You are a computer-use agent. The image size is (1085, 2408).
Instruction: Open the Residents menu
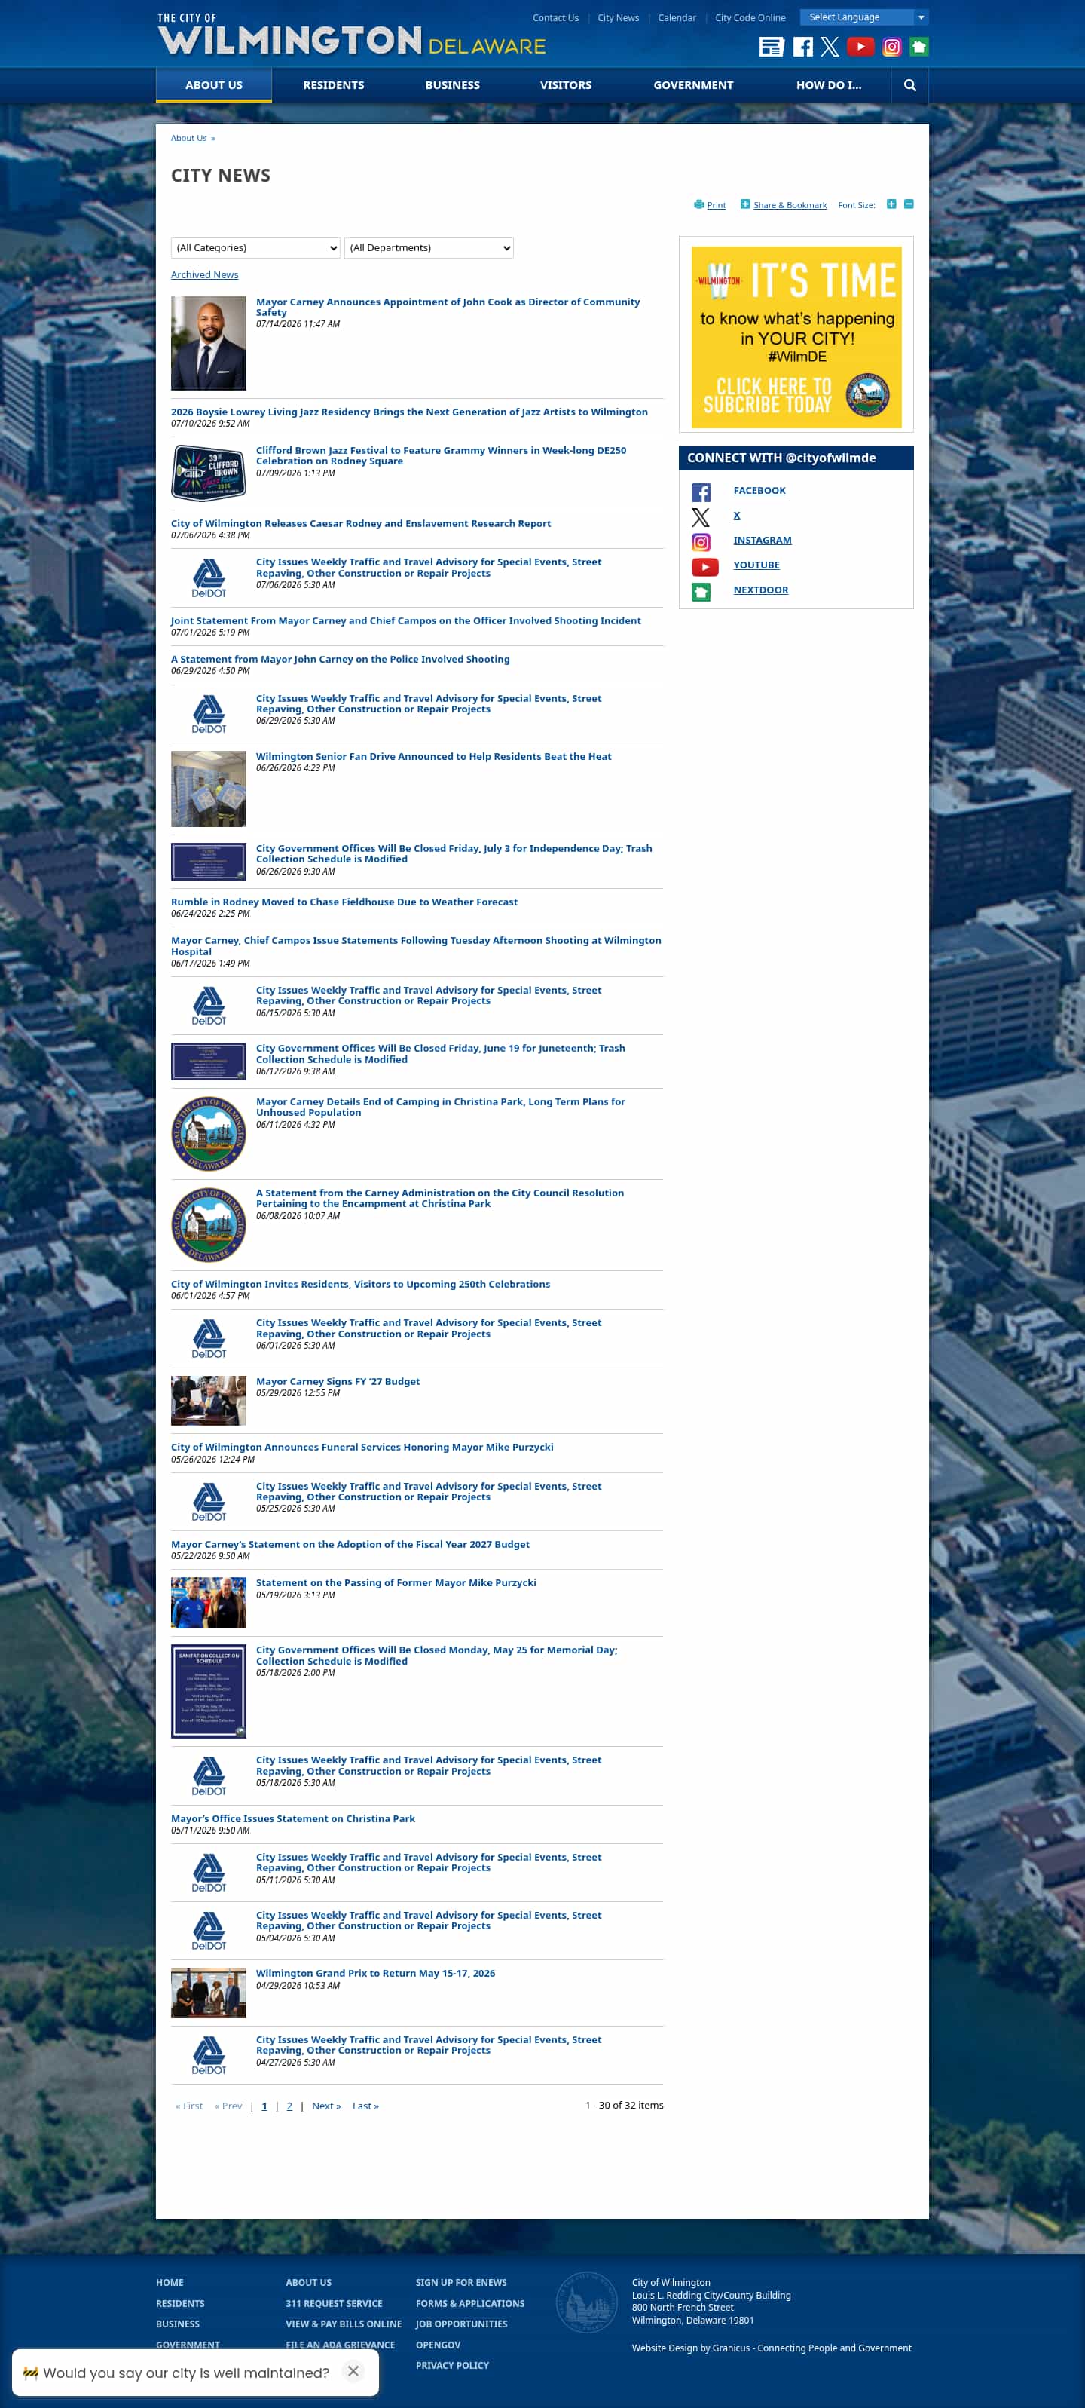point(334,85)
